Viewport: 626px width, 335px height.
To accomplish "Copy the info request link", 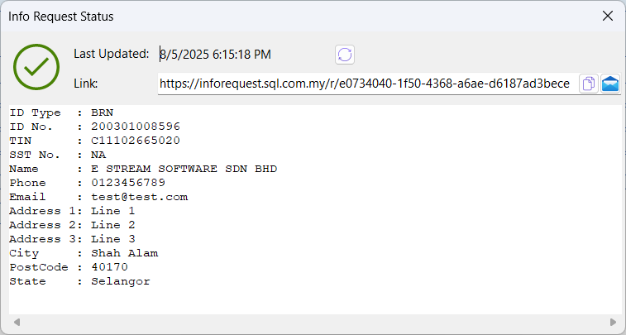I will tap(589, 84).
